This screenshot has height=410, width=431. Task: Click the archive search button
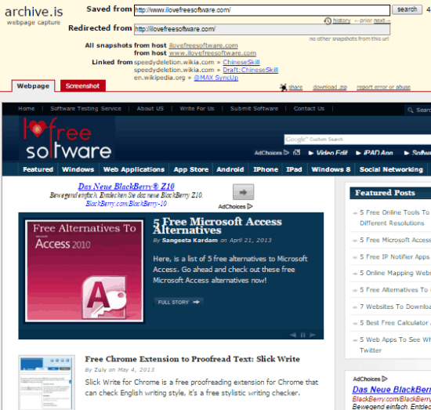[407, 9]
